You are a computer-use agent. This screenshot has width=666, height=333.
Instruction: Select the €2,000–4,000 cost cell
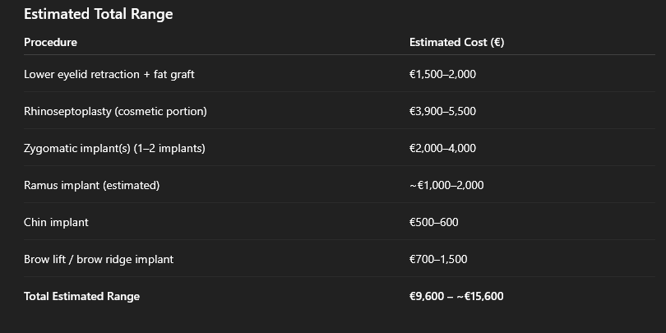pos(442,148)
